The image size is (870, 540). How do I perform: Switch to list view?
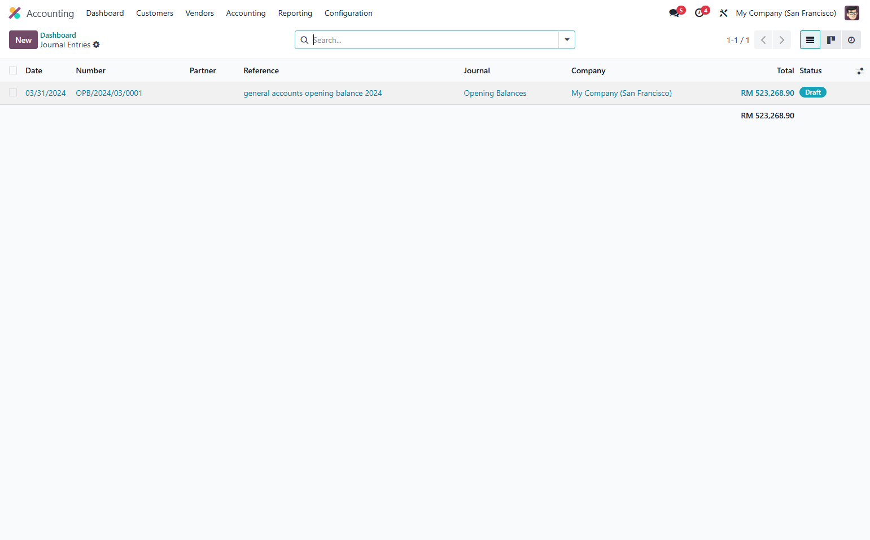click(x=810, y=40)
